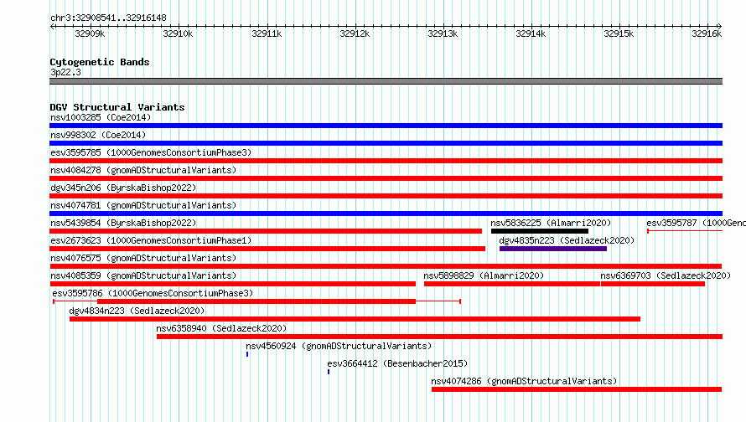
Task: Click the red bar of nsv4085359
Action: pos(233,284)
